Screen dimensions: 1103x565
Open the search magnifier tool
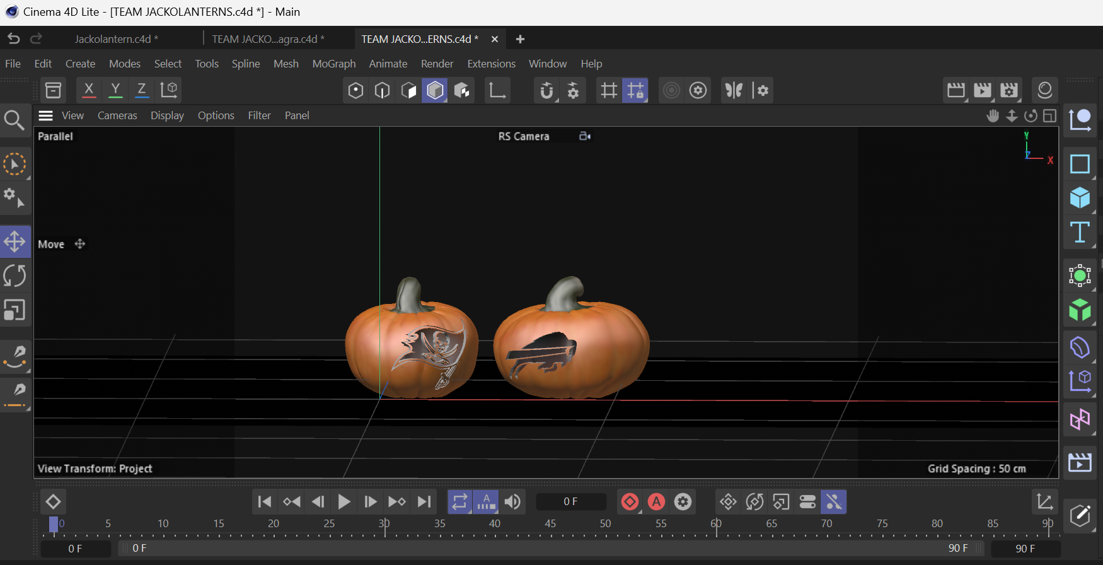pyautogui.click(x=14, y=120)
